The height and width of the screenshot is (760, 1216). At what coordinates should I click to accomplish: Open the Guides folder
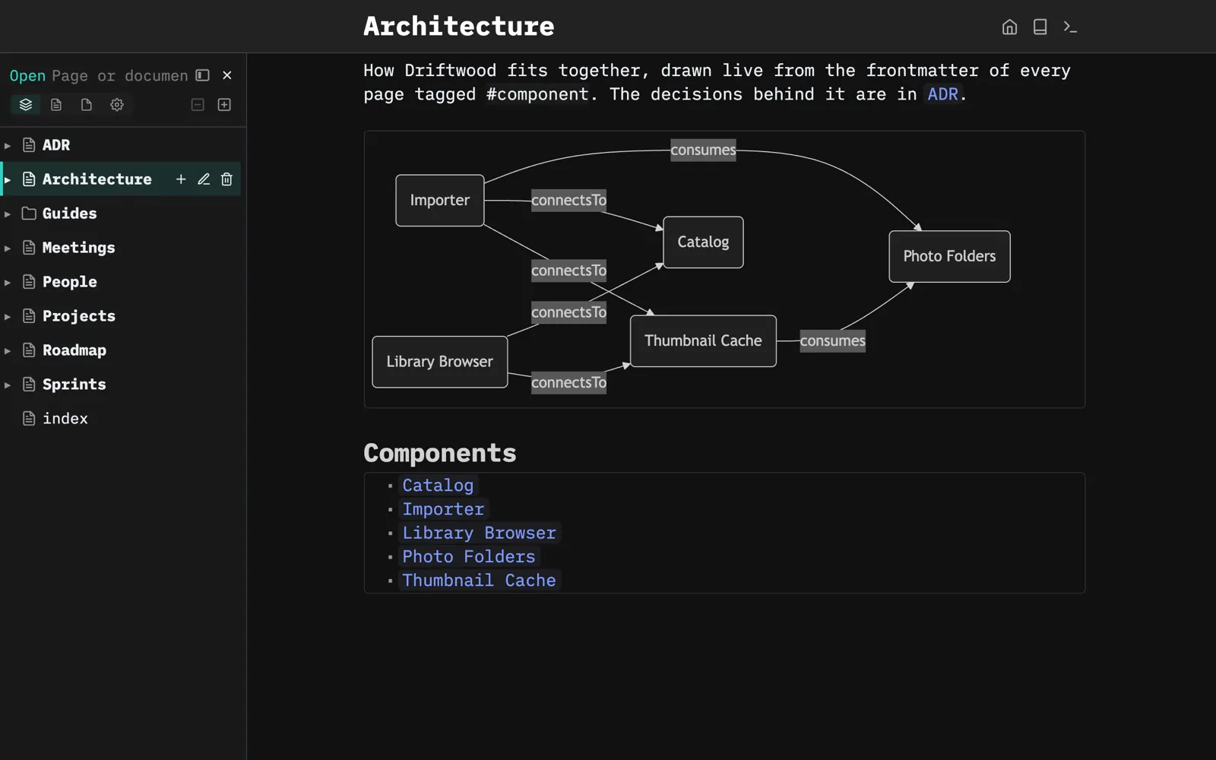69,214
